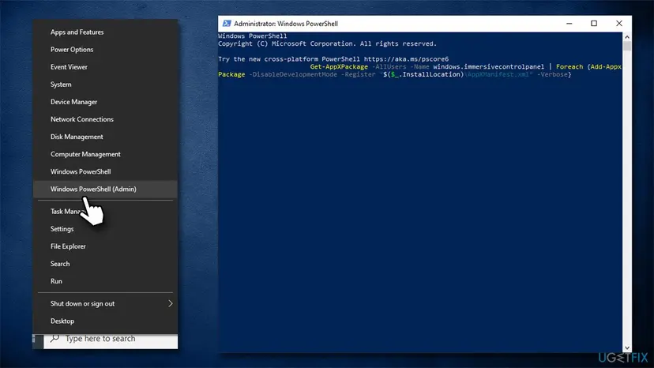Open Apps and Features from the menu
The image size is (654, 368).
(x=105, y=32)
